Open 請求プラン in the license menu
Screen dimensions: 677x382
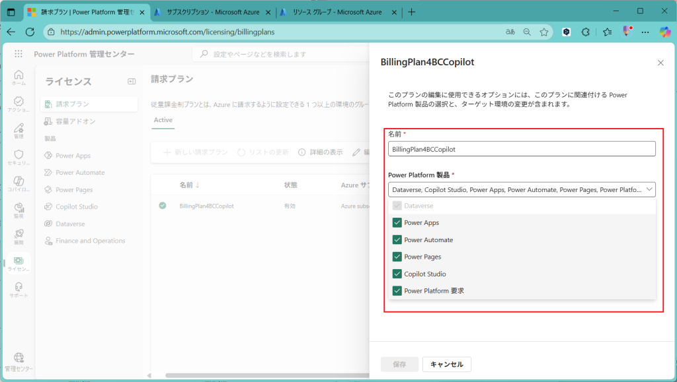89,104
